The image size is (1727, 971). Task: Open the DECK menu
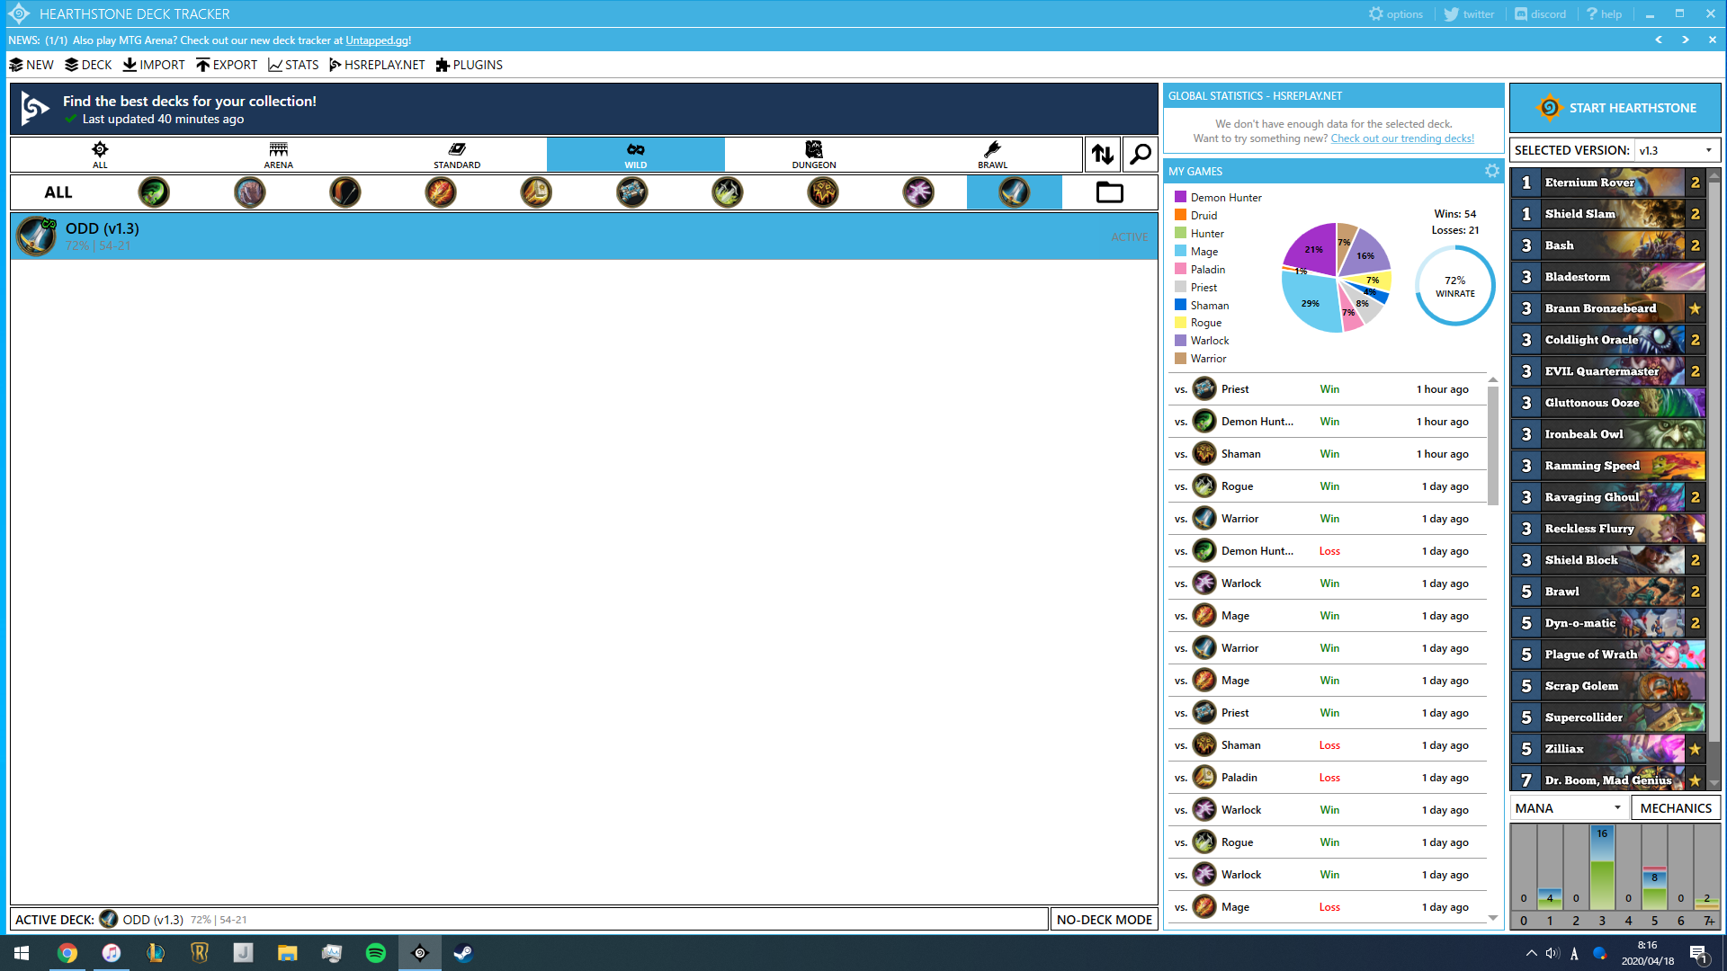click(x=88, y=65)
